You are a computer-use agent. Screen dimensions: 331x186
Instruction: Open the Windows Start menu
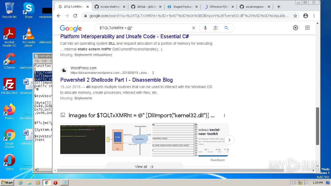click(7, 182)
